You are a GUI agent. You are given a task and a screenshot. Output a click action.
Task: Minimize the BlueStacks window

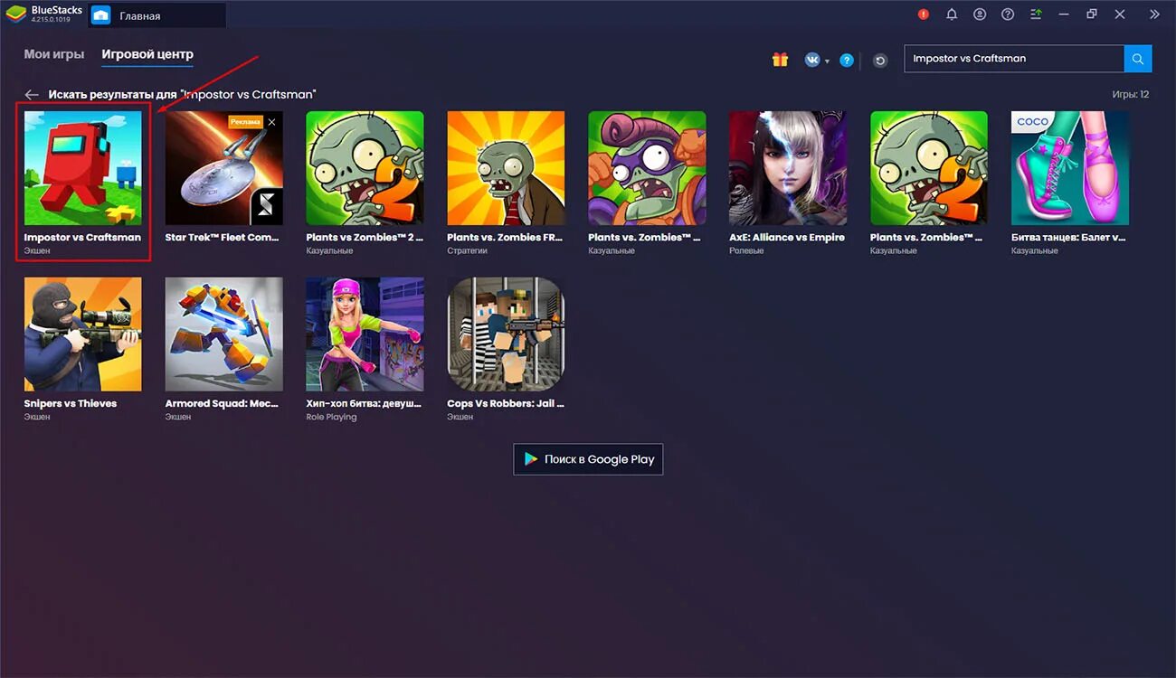pos(1065,14)
